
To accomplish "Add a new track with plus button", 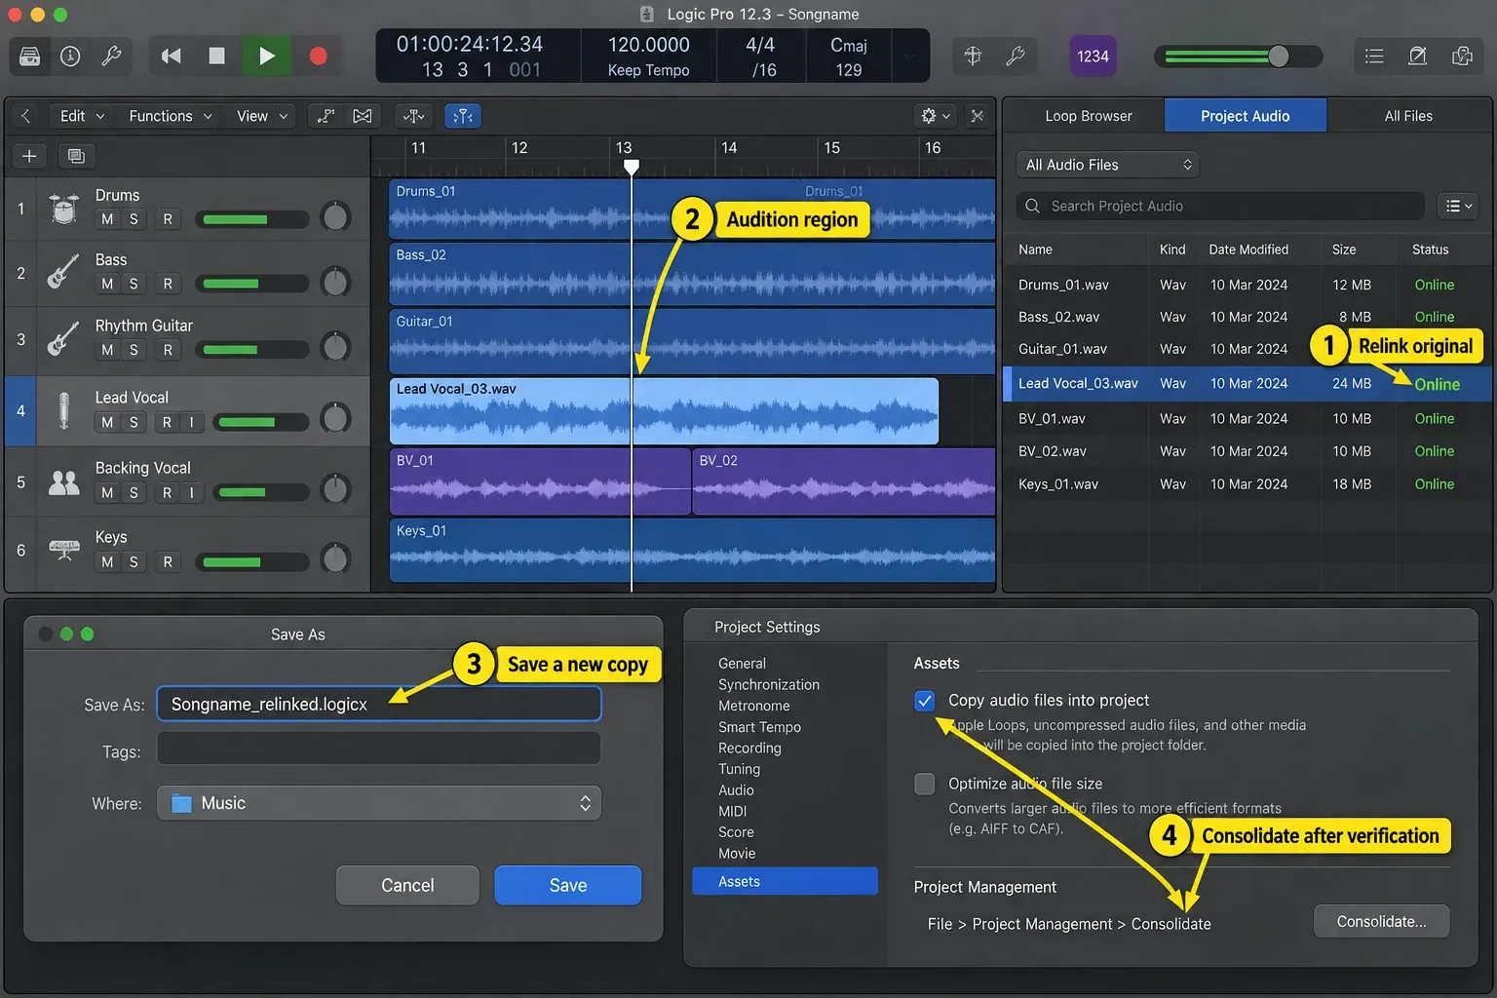I will click(x=29, y=156).
